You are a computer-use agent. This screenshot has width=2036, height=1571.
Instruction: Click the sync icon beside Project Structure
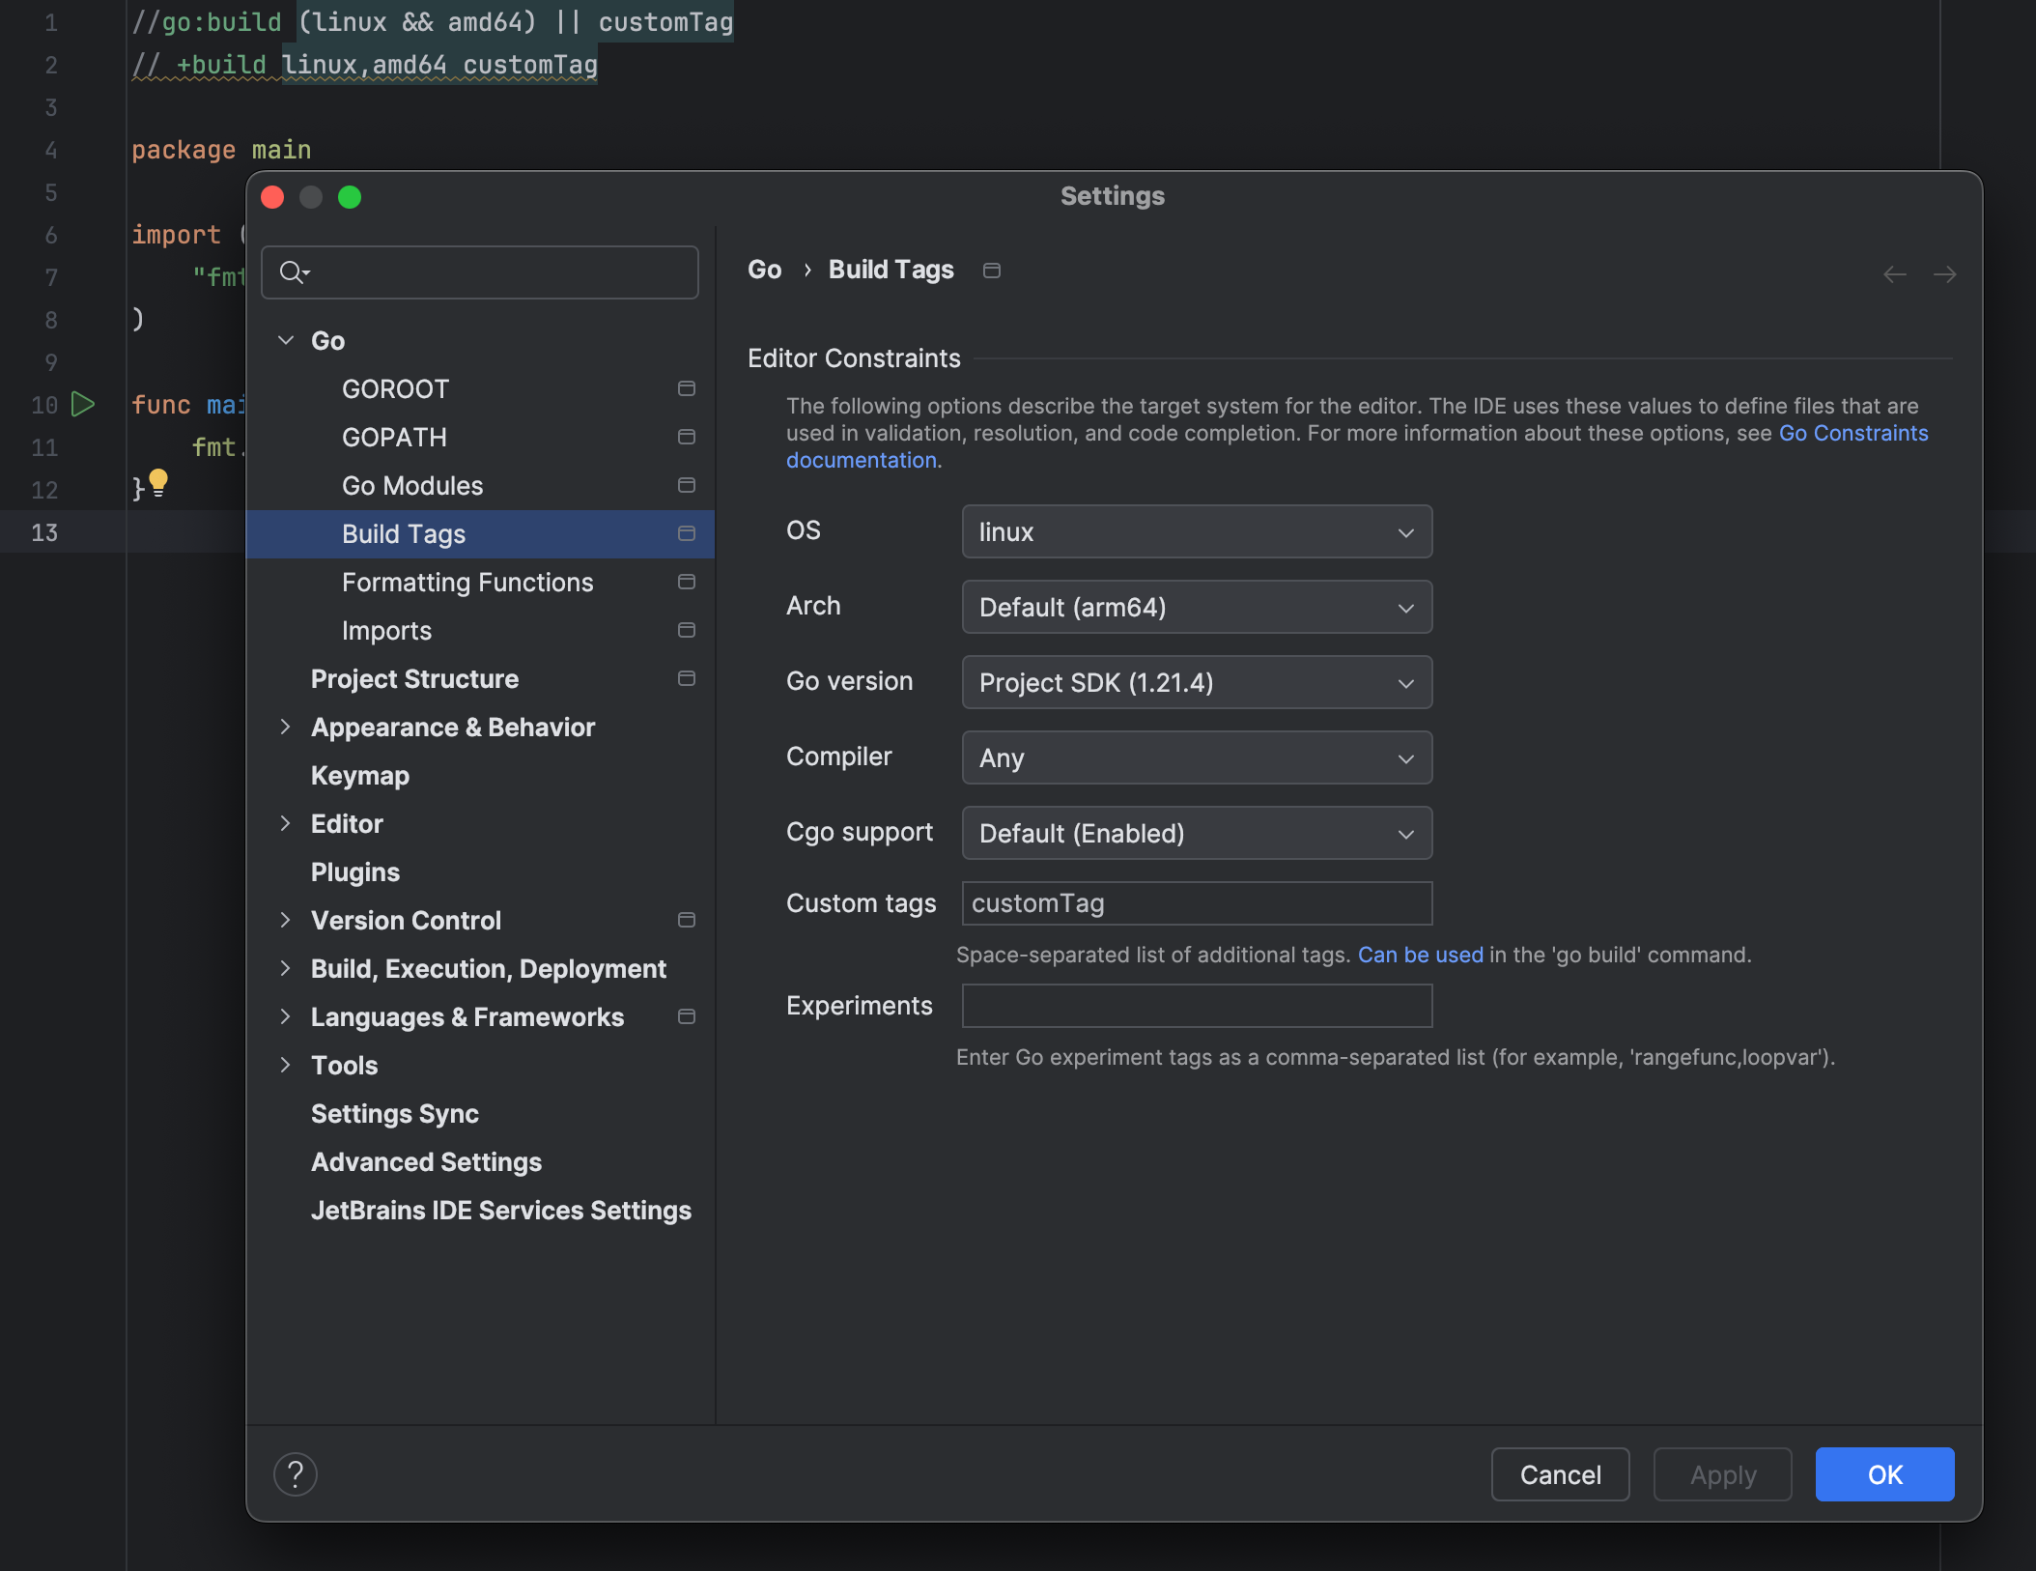click(x=686, y=678)
